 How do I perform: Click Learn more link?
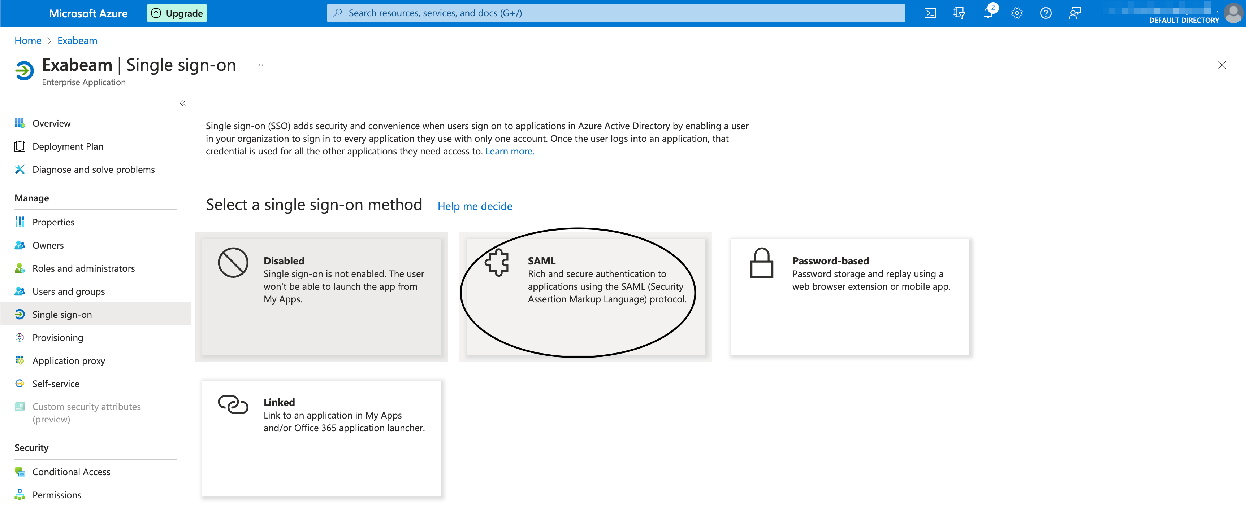tap(510, 151)
